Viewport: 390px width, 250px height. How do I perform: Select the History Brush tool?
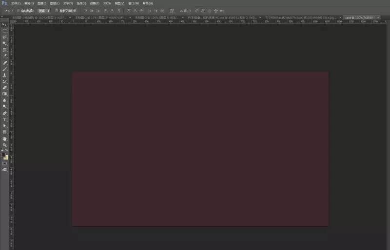tap(4, 81)
